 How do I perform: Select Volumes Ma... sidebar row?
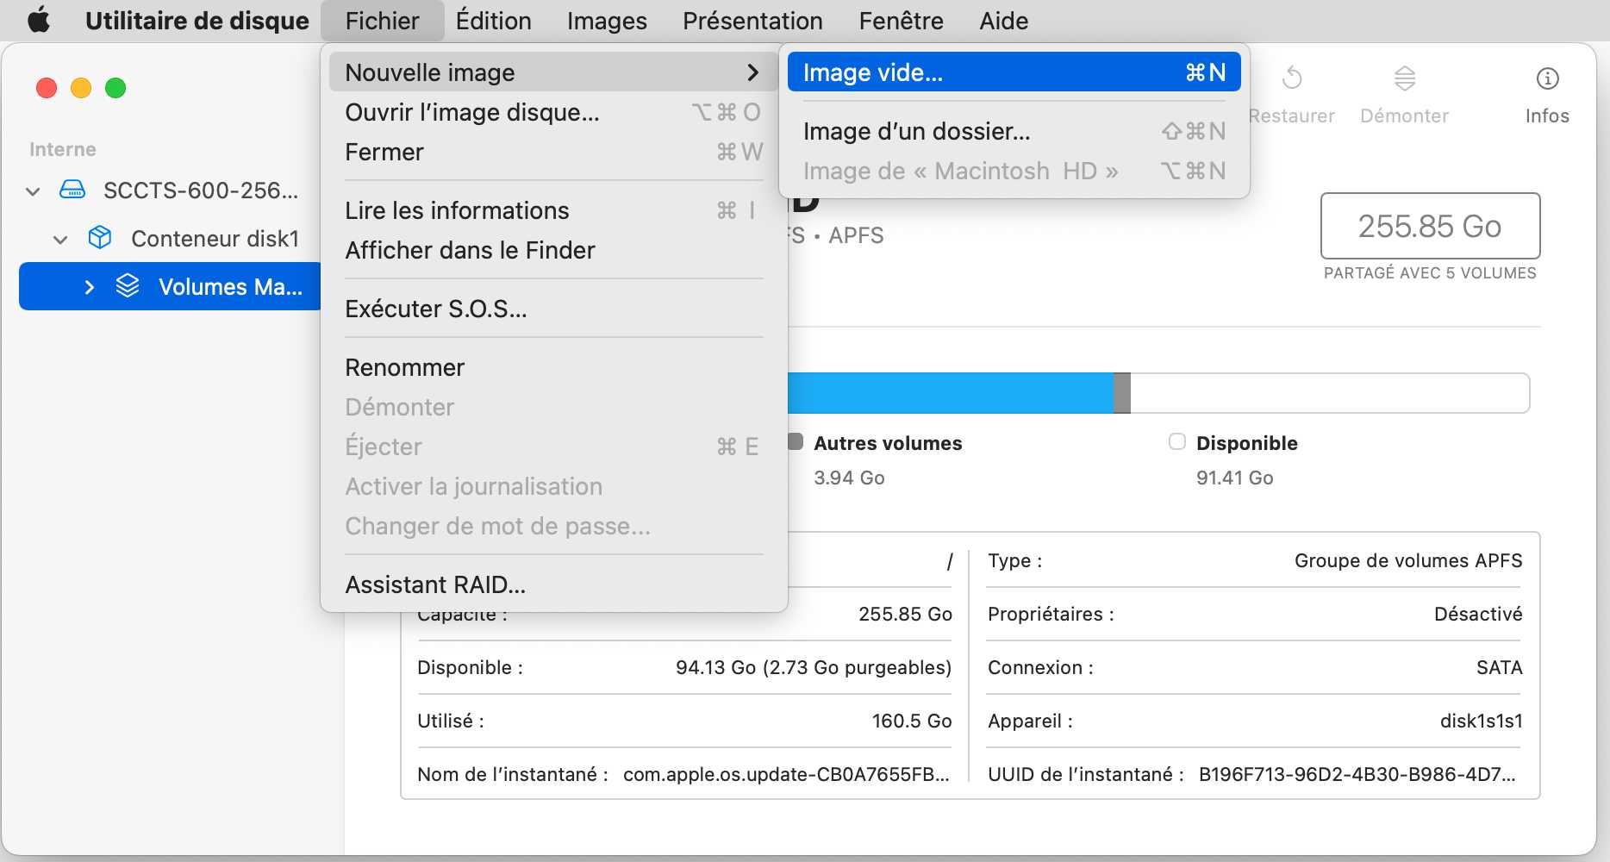[x=170, y=286]
